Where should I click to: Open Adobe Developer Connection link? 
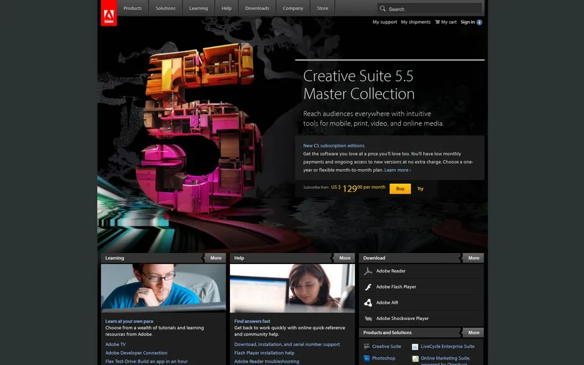(x=136, y=353)
